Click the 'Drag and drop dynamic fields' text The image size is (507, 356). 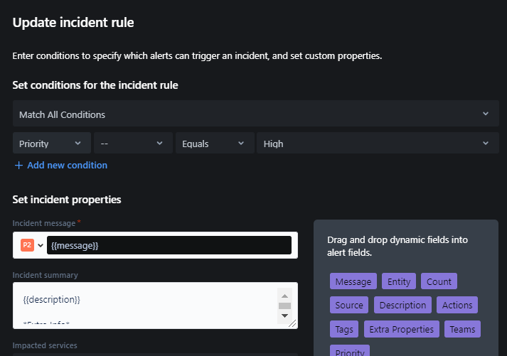tap(397, 246)
